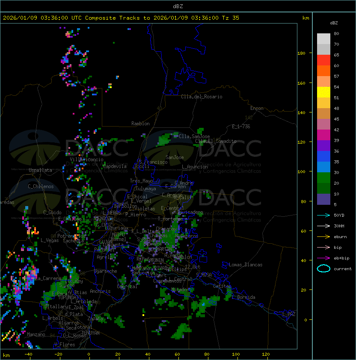Click the 'V_Flores' map label
This screenshot has width=356, height=360.
coord(65,345)
